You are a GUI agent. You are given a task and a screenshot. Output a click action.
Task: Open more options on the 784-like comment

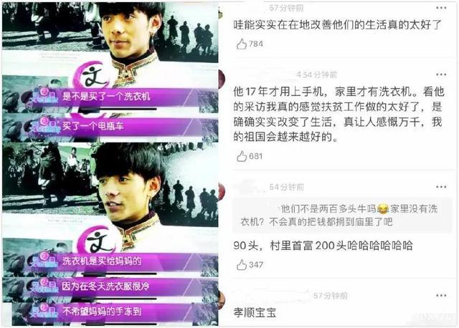(441, 8)
